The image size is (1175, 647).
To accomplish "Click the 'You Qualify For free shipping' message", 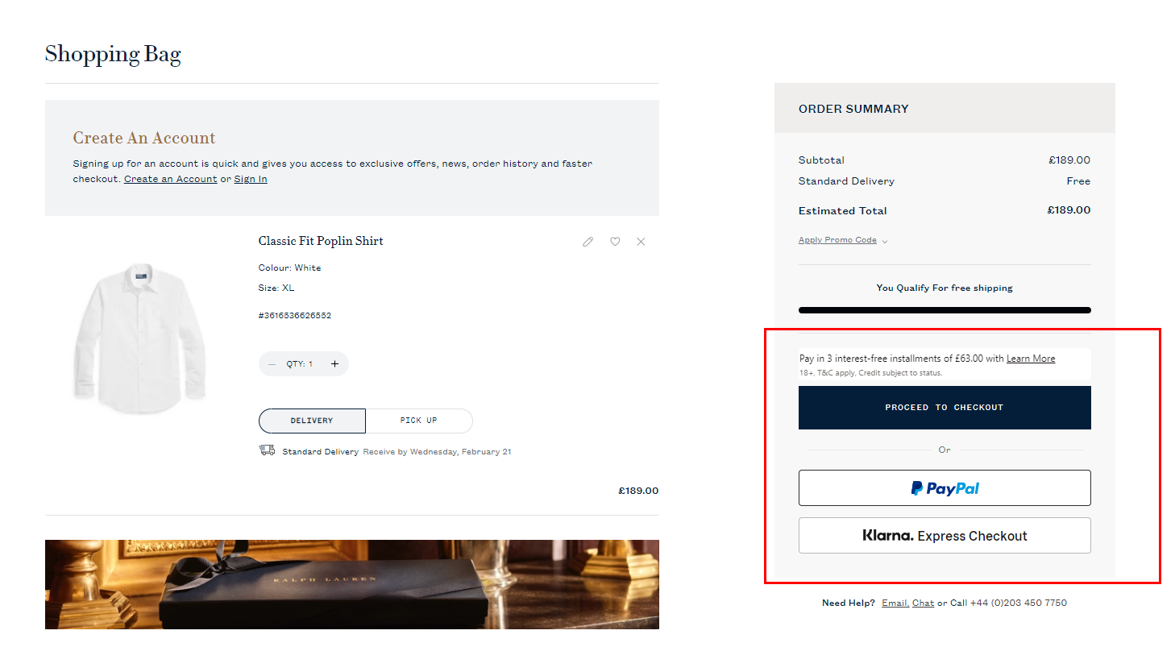I will click(945, 288).
